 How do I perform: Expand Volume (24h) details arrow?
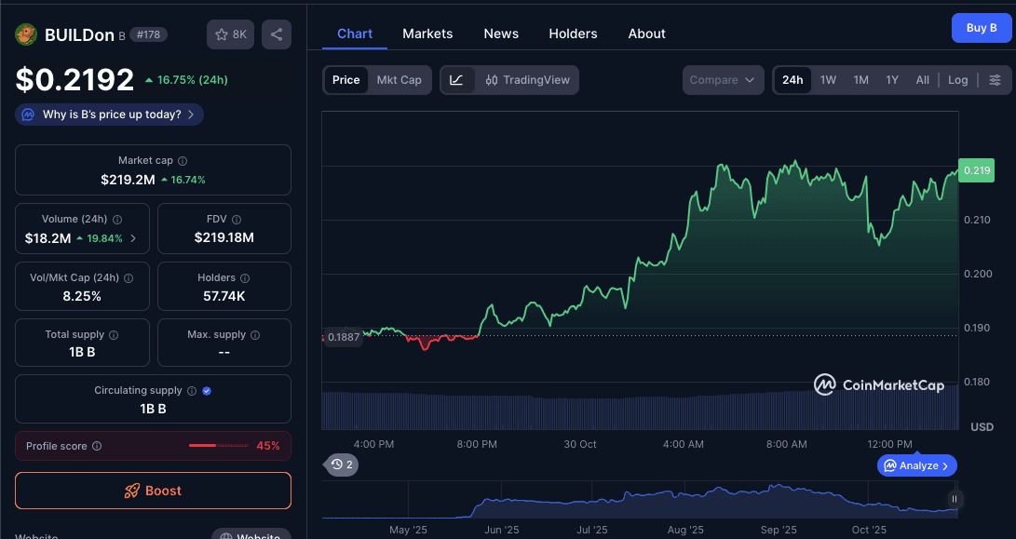133,238
